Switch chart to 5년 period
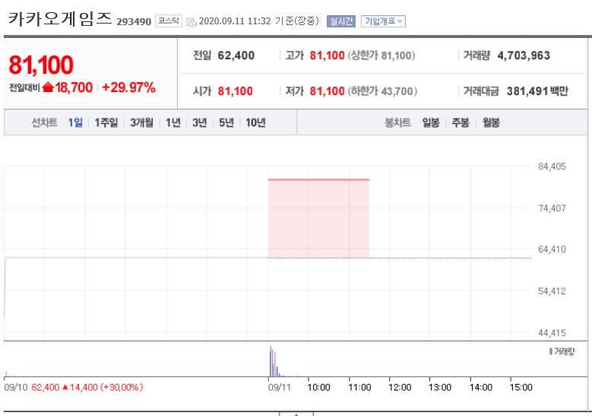 coord(226,122)
